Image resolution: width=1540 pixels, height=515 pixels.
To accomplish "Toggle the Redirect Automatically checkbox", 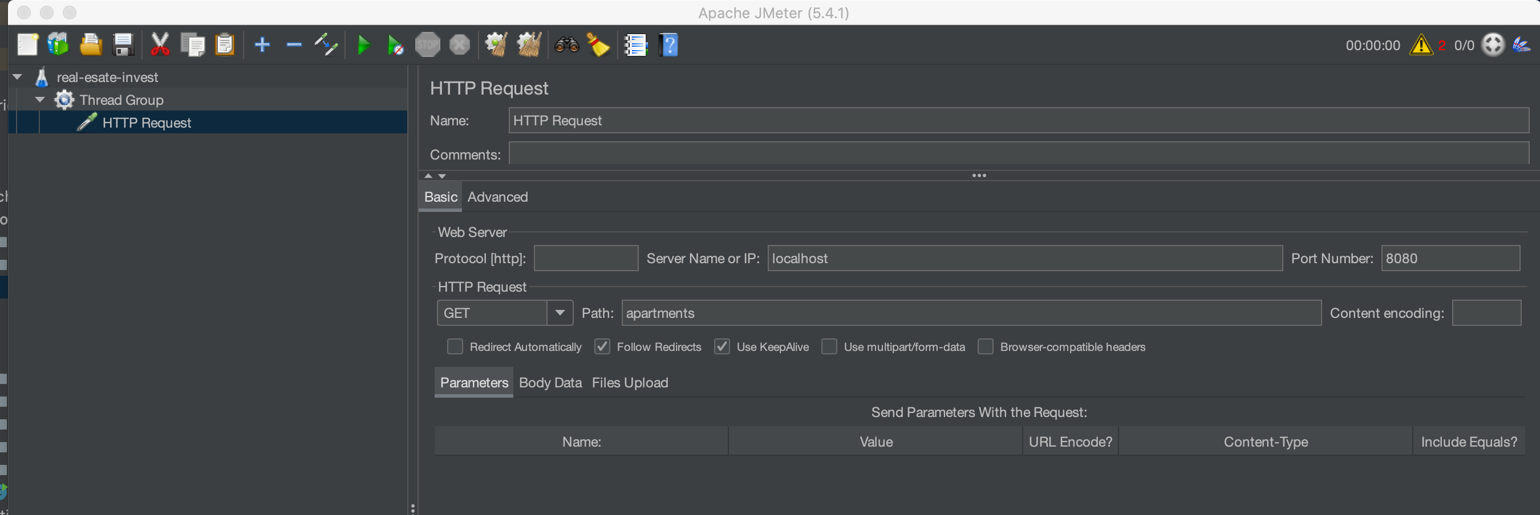I will point(455,346).
